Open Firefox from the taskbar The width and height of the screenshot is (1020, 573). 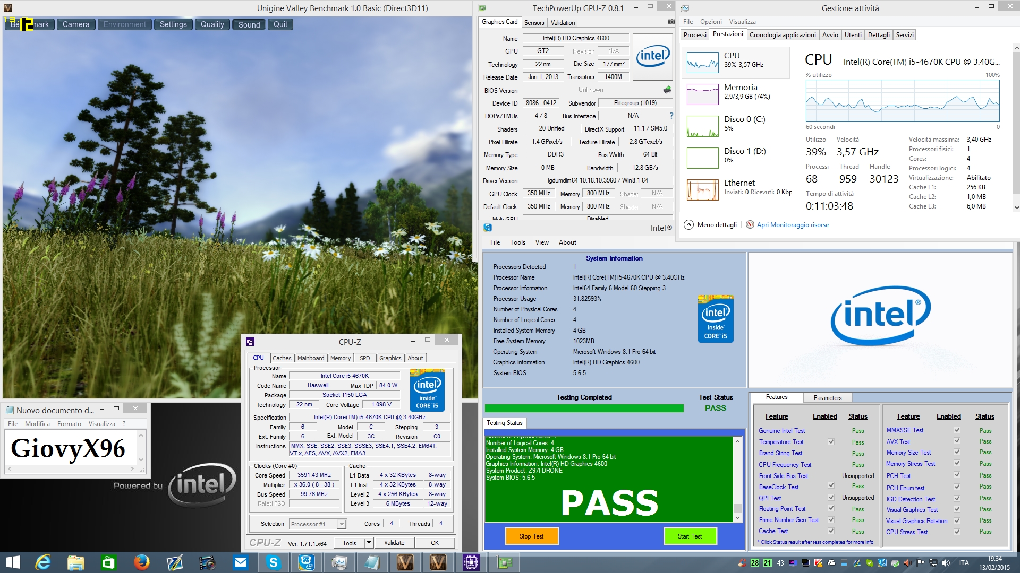pyautogui.click(x=141, y=562)
